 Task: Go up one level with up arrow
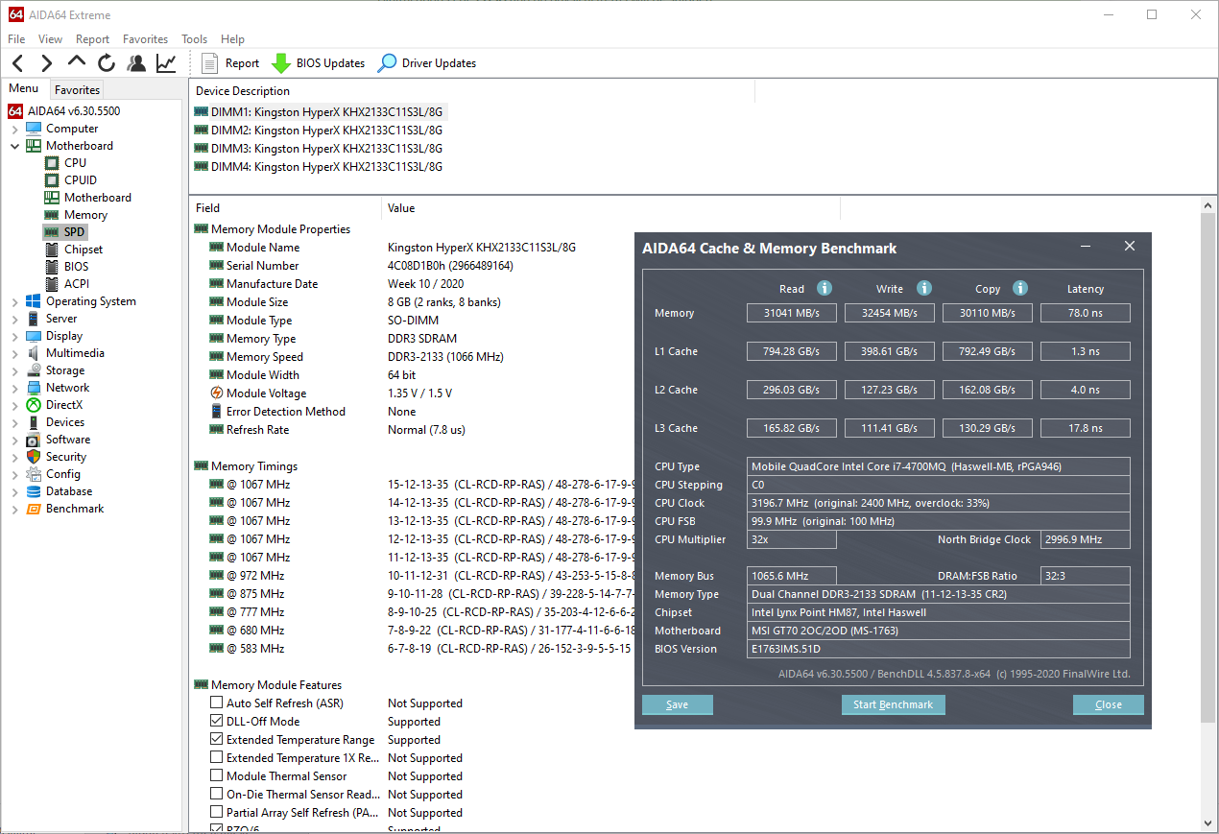pyautogui.click(x=77, y=61)
